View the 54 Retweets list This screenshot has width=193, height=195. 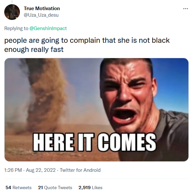19,187
